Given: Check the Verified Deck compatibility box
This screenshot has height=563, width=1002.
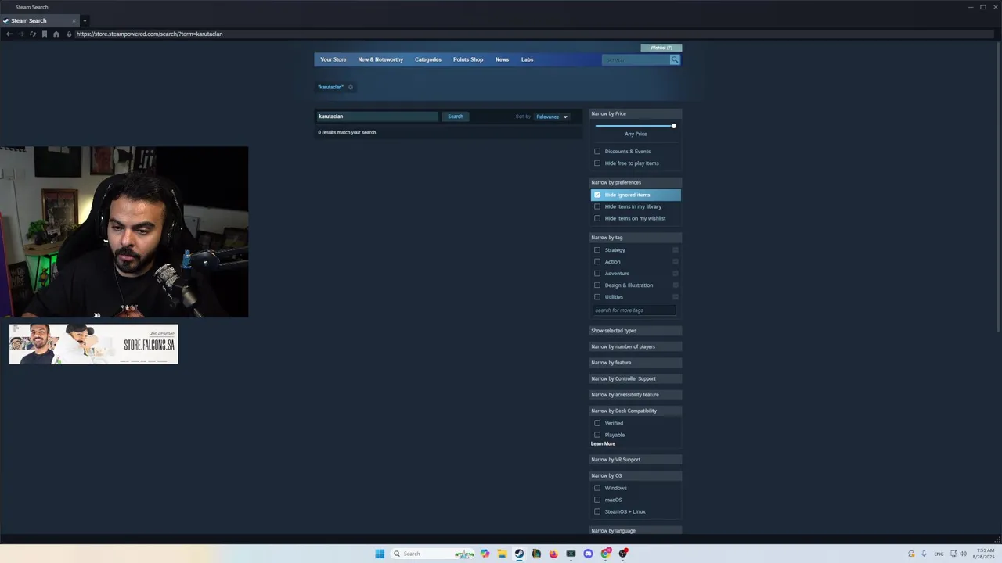Looking at the screenshot, I should pyautogui.click(x=597, y=423).
